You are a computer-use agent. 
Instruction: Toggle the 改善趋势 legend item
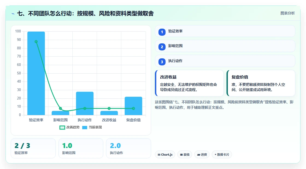tap(69, 127)
